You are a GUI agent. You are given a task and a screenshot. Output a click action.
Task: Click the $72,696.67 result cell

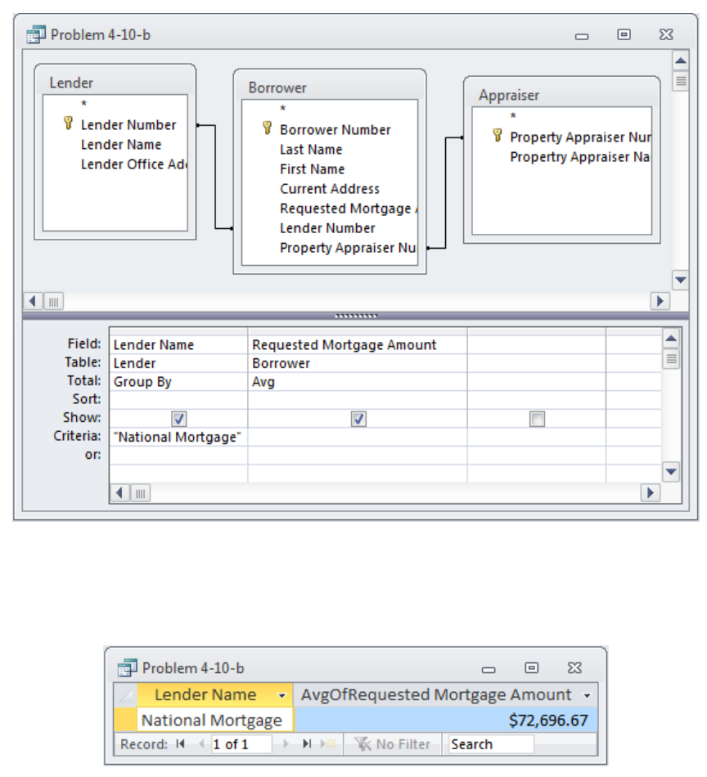pos(446,720)
